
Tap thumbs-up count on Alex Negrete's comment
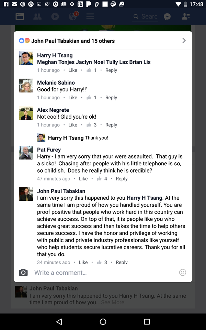pyautogui.click(x=92, y=125)
